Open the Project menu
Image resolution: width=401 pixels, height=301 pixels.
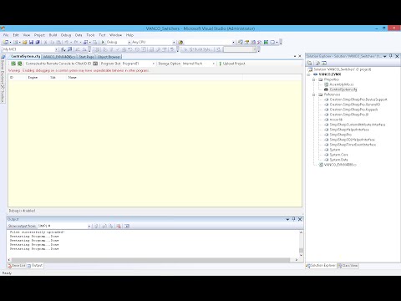click(39, 35)
